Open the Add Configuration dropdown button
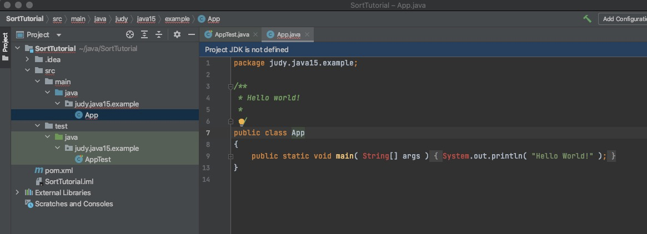The width and height of the screenshot is (647, 234). 622,18
